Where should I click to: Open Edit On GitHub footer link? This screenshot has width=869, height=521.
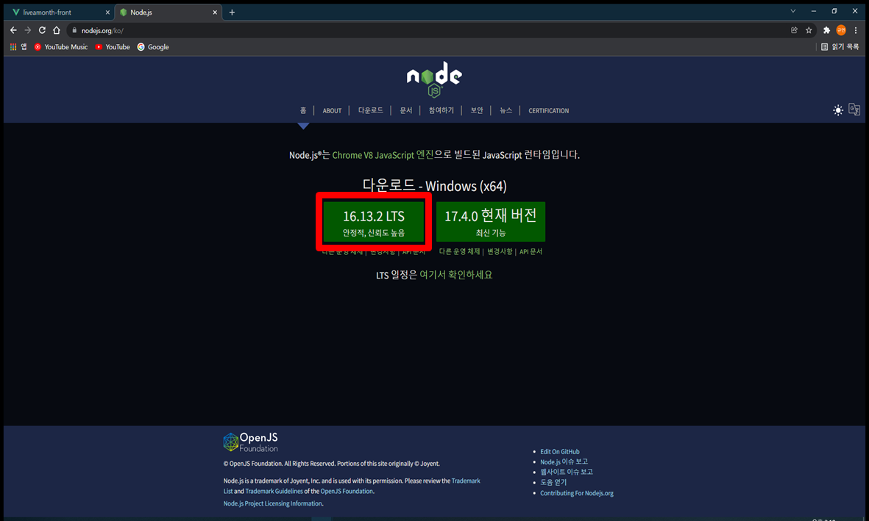coord(560,452)
